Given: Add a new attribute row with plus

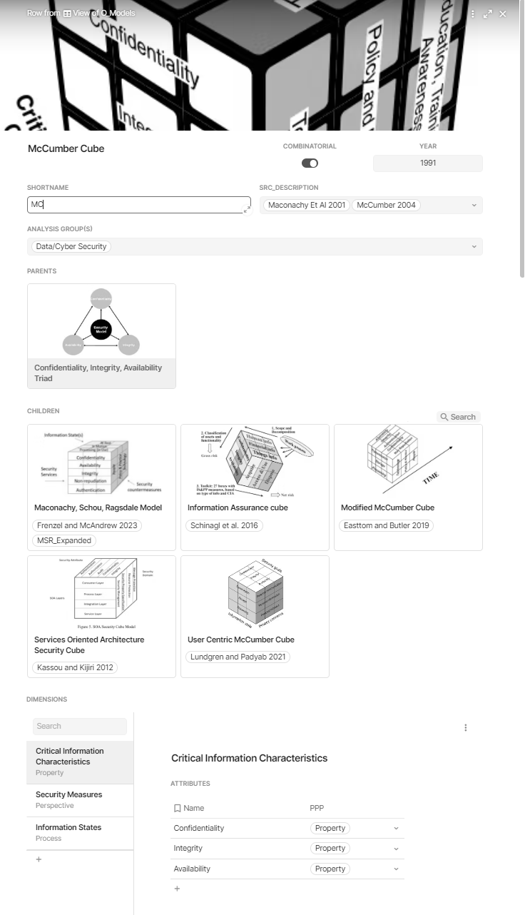Looking at the screenshot, I should click(177, 889).
